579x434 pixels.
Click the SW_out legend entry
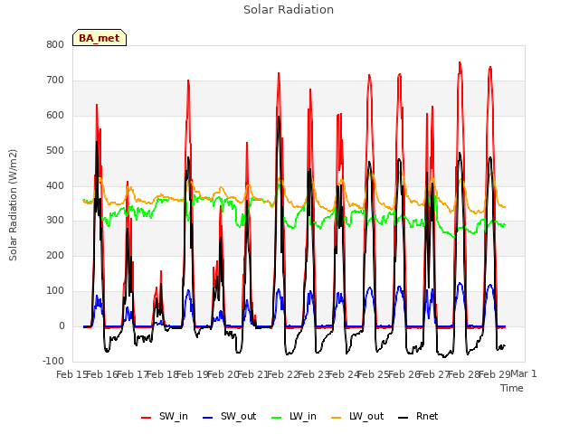click(229, 416)
